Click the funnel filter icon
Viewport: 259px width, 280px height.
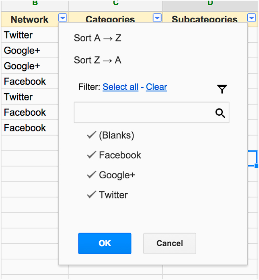click(x=222, y=89)
